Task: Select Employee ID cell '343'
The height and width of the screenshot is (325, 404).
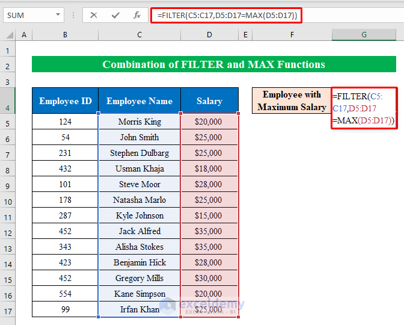Action: pyautogui.click(x=65, y=247)
